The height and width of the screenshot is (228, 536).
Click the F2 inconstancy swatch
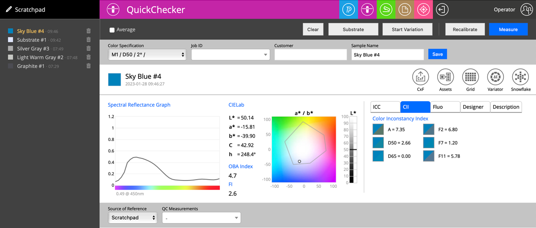click(429, 129)
